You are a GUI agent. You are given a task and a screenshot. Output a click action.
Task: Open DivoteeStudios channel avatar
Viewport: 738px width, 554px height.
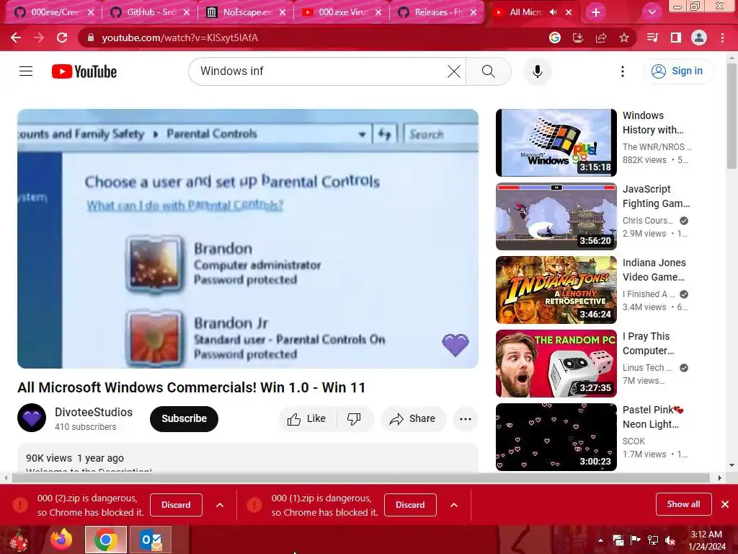[32, 418]
